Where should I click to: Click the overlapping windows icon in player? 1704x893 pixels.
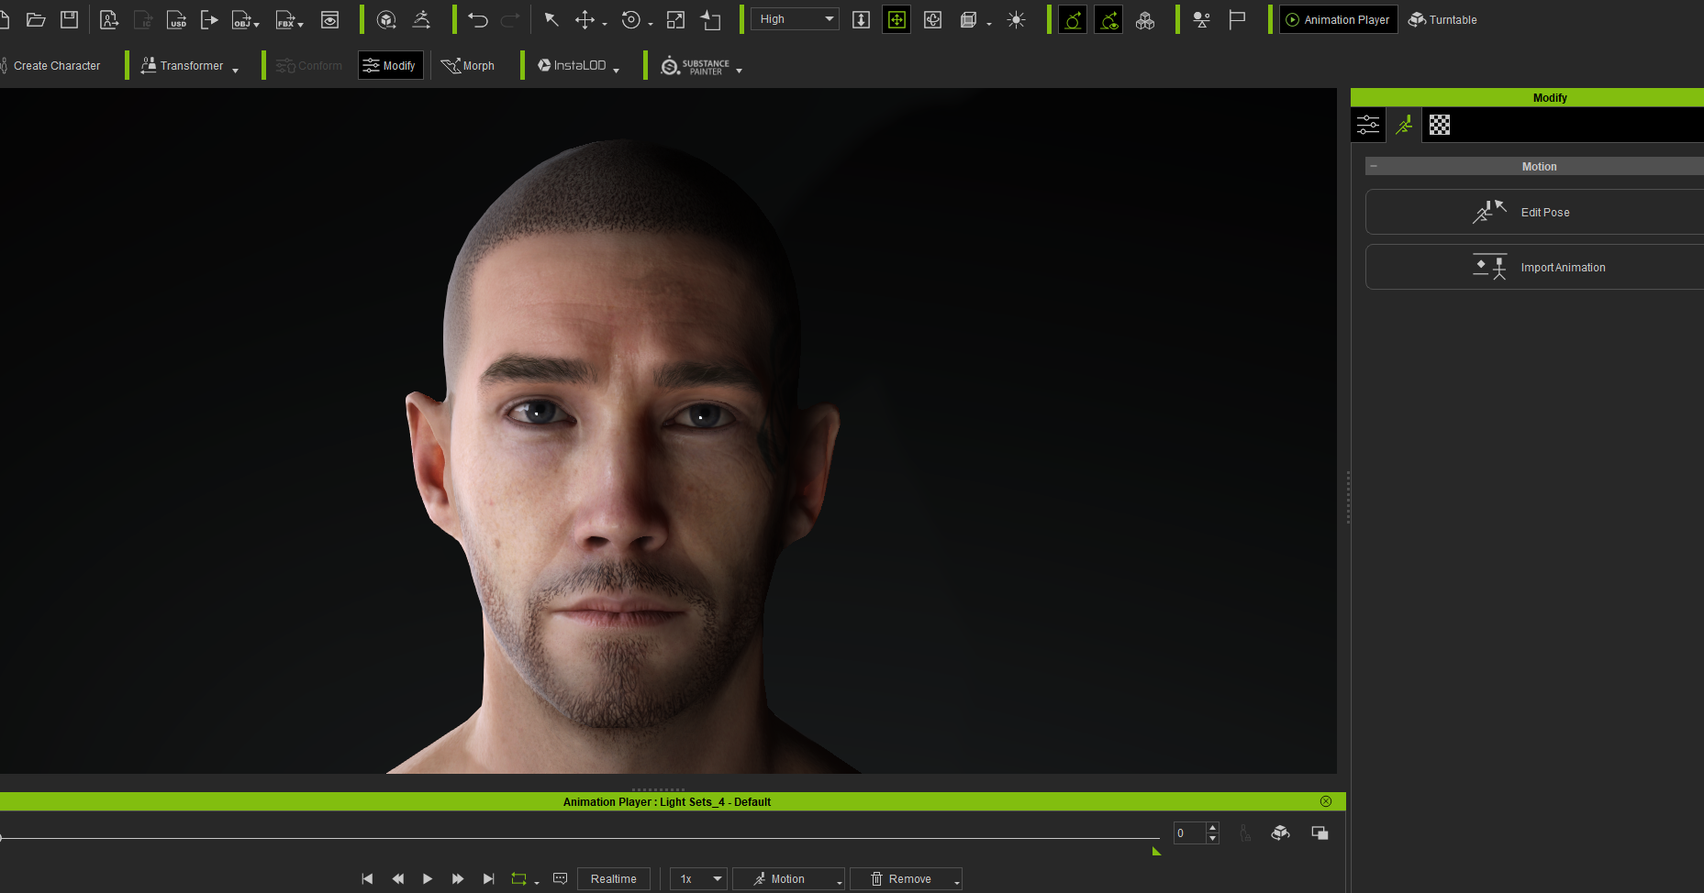(1320, 832)
